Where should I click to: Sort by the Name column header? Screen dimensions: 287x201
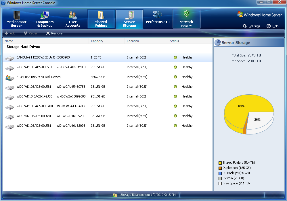tap(46, 41)
